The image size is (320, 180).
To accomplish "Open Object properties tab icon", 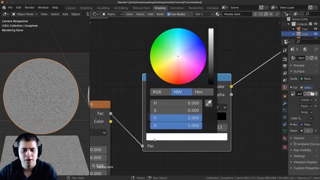I will pos(284,96).
